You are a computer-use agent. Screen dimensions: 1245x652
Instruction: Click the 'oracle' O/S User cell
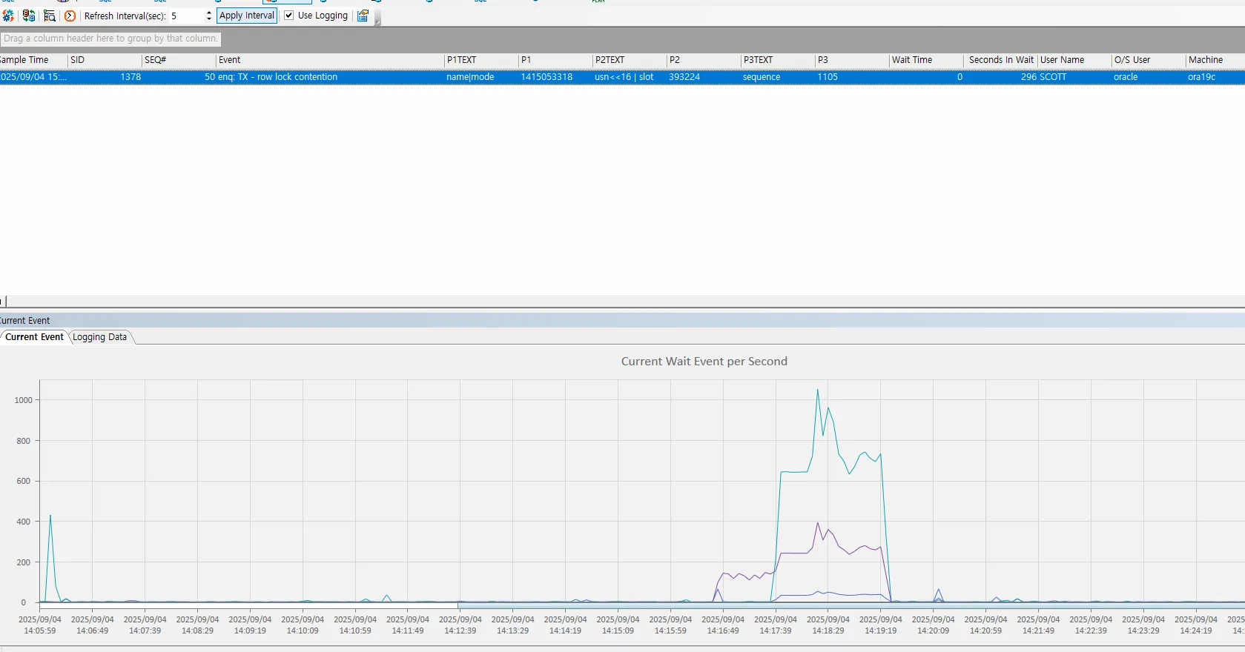(1126, 77)
